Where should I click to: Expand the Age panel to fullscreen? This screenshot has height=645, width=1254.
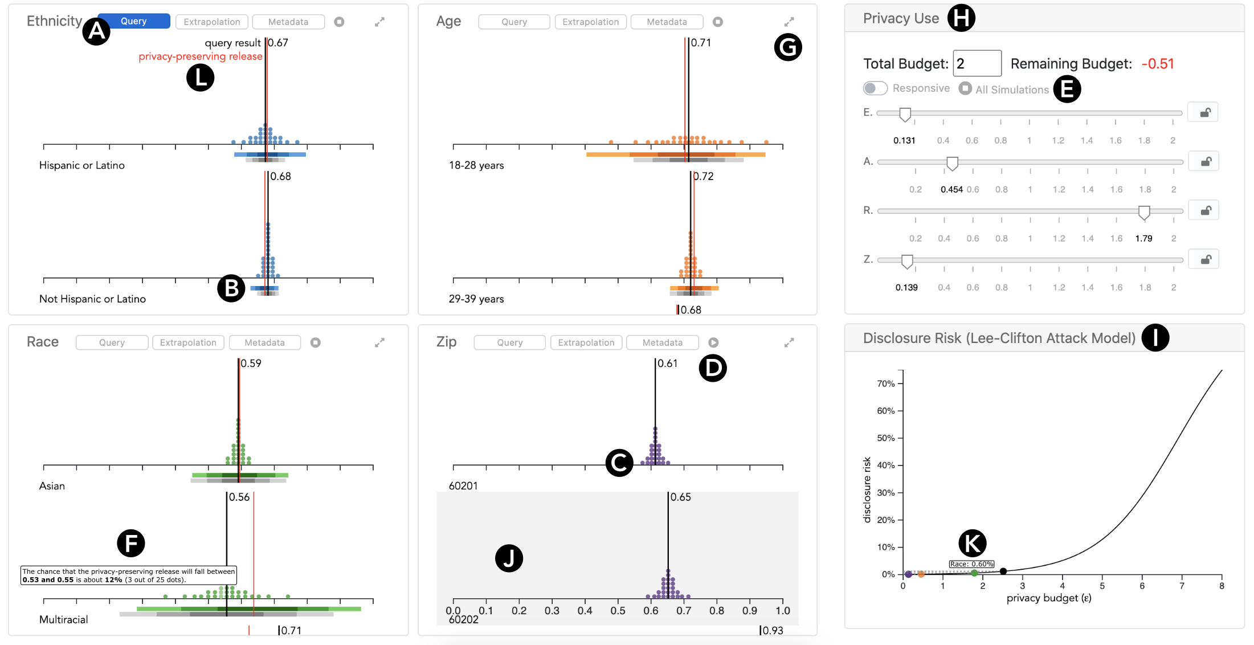click(789, 22)
